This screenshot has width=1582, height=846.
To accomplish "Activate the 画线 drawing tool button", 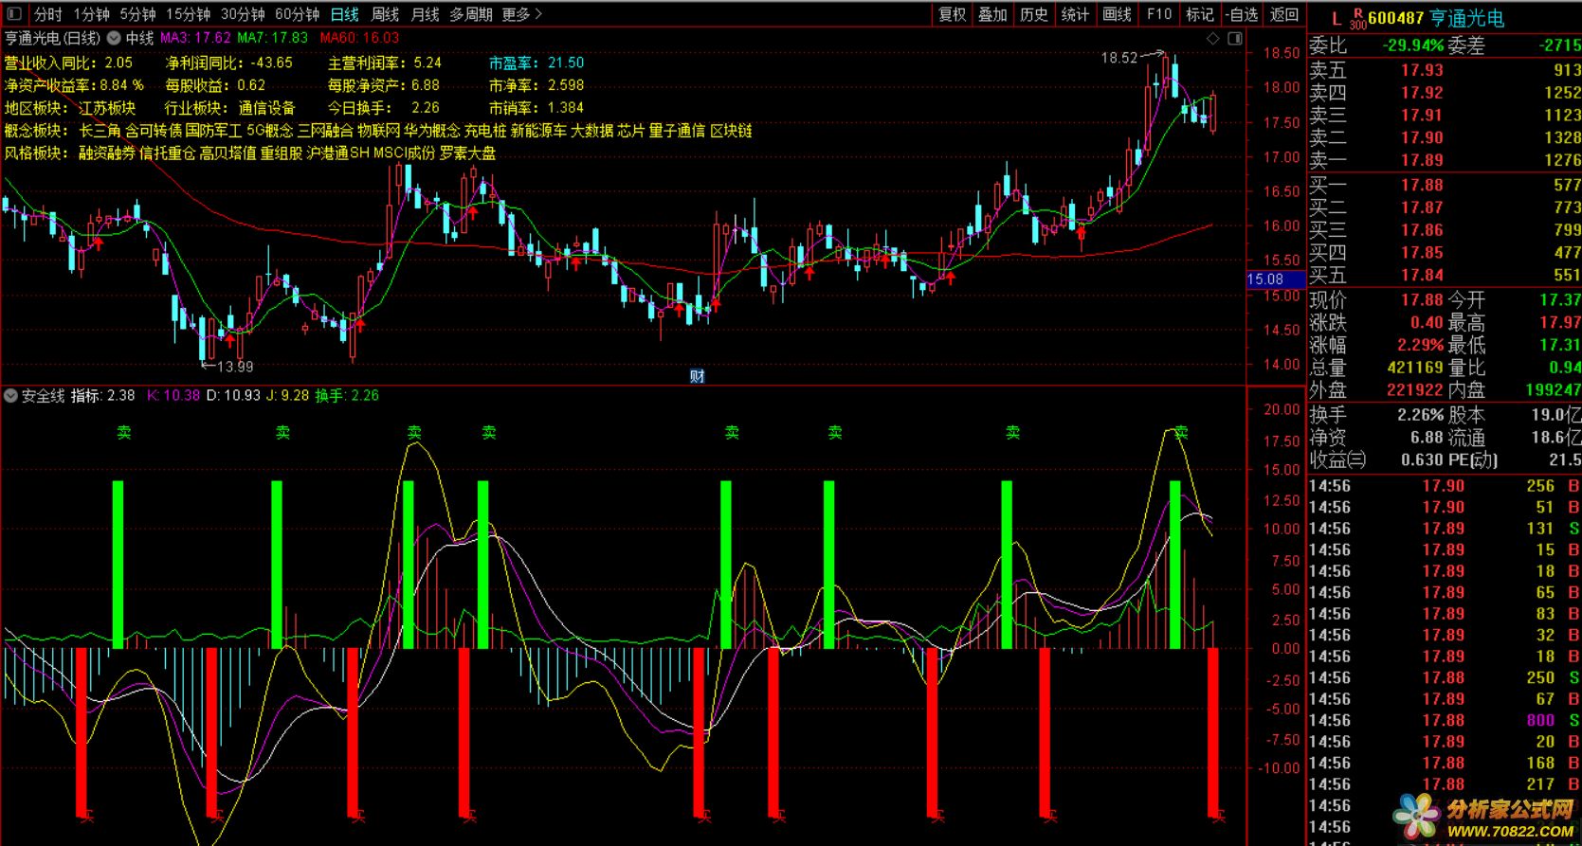I will tap(1117, 14).
